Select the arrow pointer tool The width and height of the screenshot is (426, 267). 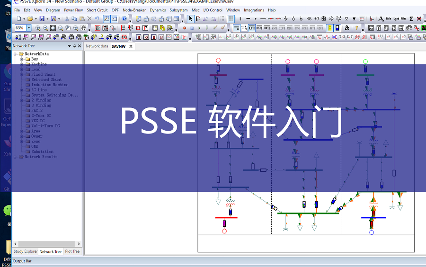[x=190, y=18]
